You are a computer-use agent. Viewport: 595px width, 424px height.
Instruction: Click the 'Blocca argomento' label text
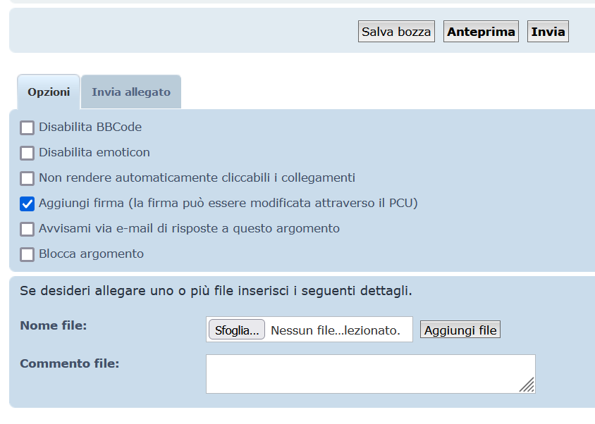click(x=92, y=254)
